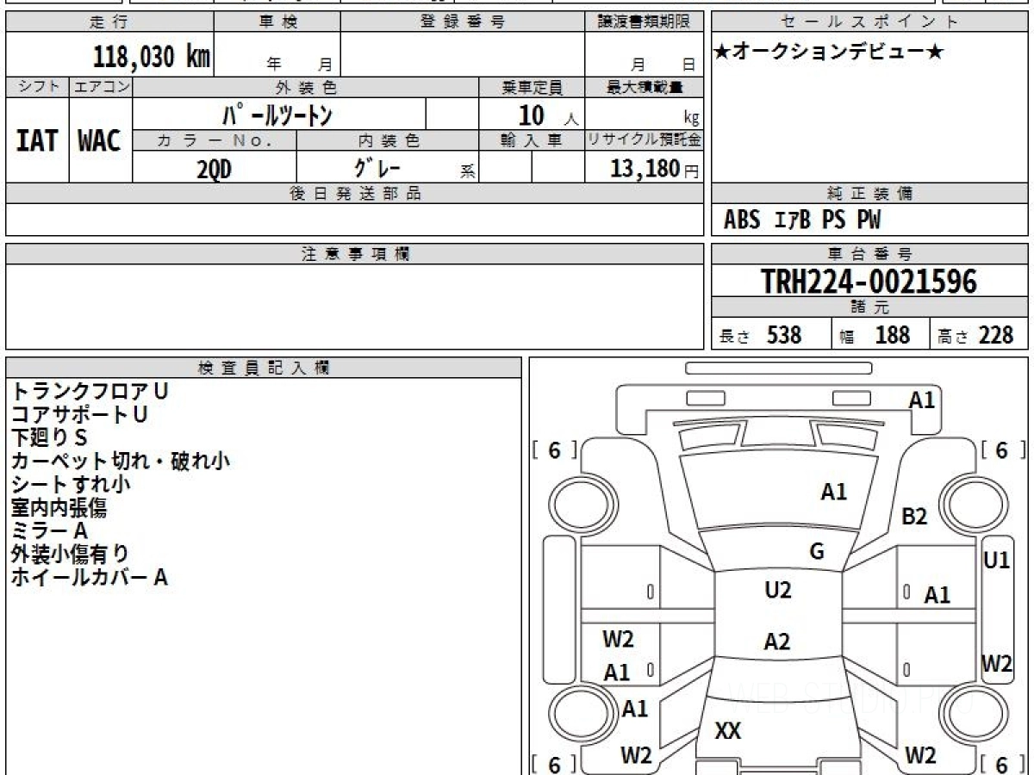Click the XX mark on the car diagram

pyautogui.click(x=728, y=731)
